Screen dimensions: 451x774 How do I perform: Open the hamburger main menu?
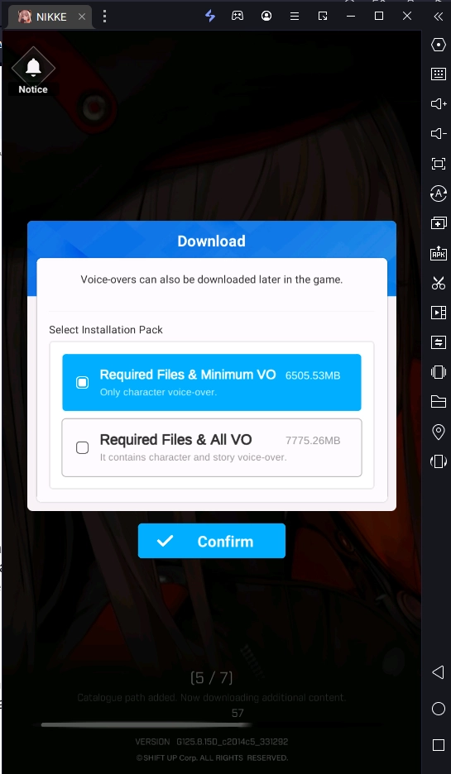click(295, 17)
